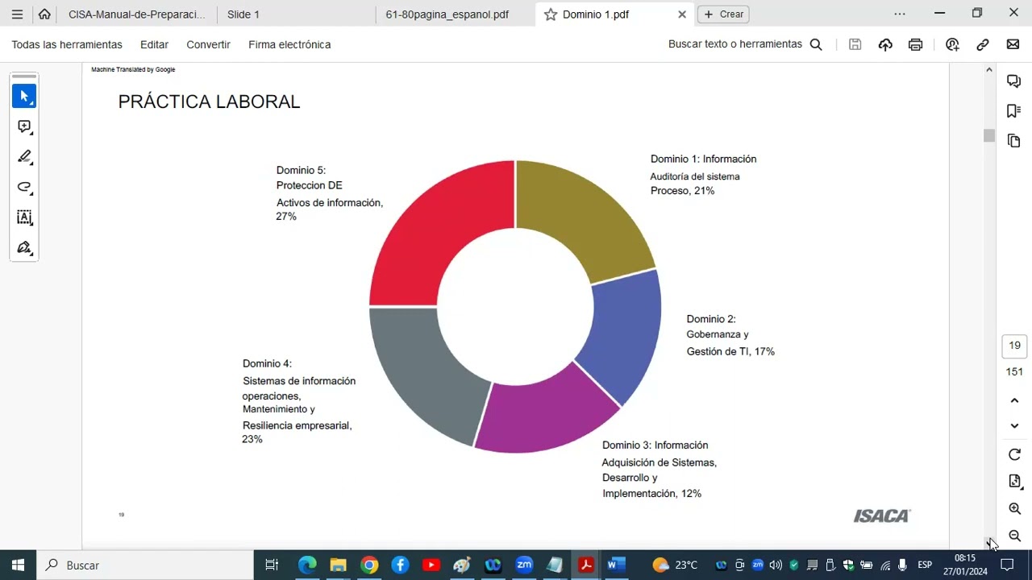The height and width of the screenshot is (580, 1032).
Task: Switch to the 61-80pagina_espanol.pdf tab
Action: click(447, 14)
